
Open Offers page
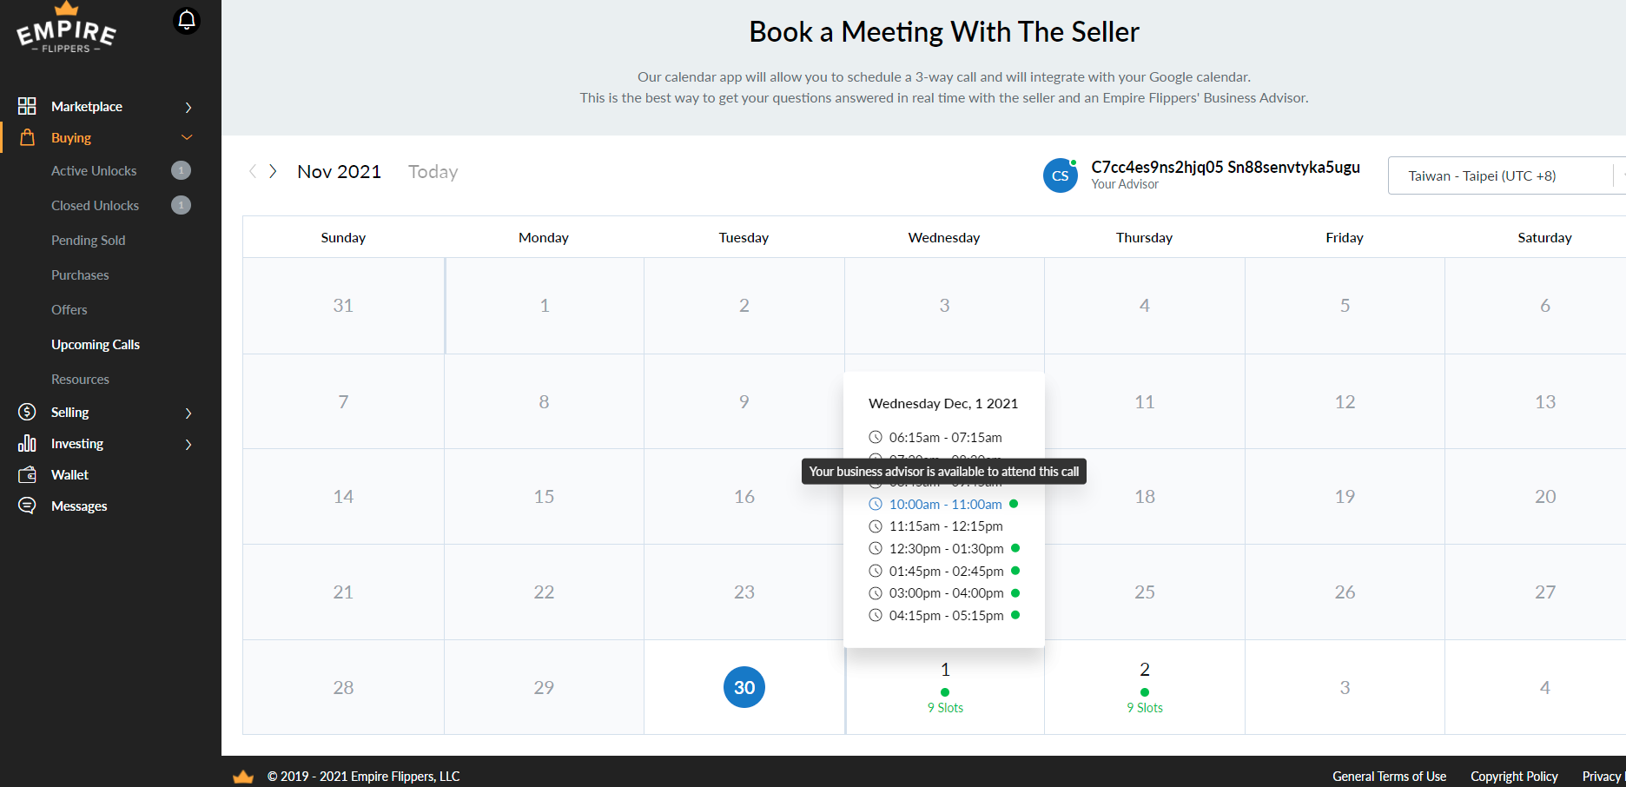(69, 309)
